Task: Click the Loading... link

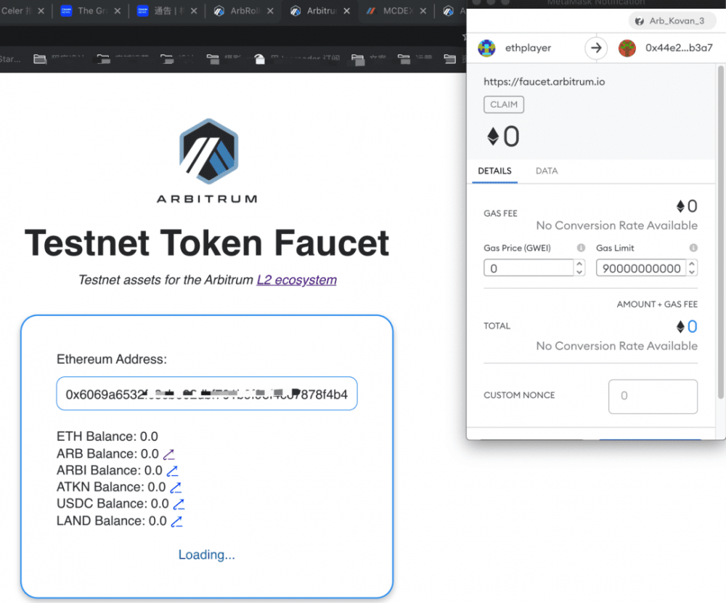Action: tap(206, 554)
